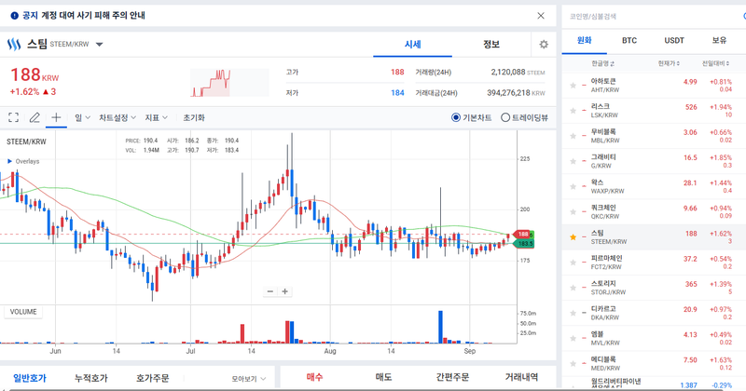Expand the Overlays triangle
Image resolution: width=746 pixels, height=391 pixels.
9,162
